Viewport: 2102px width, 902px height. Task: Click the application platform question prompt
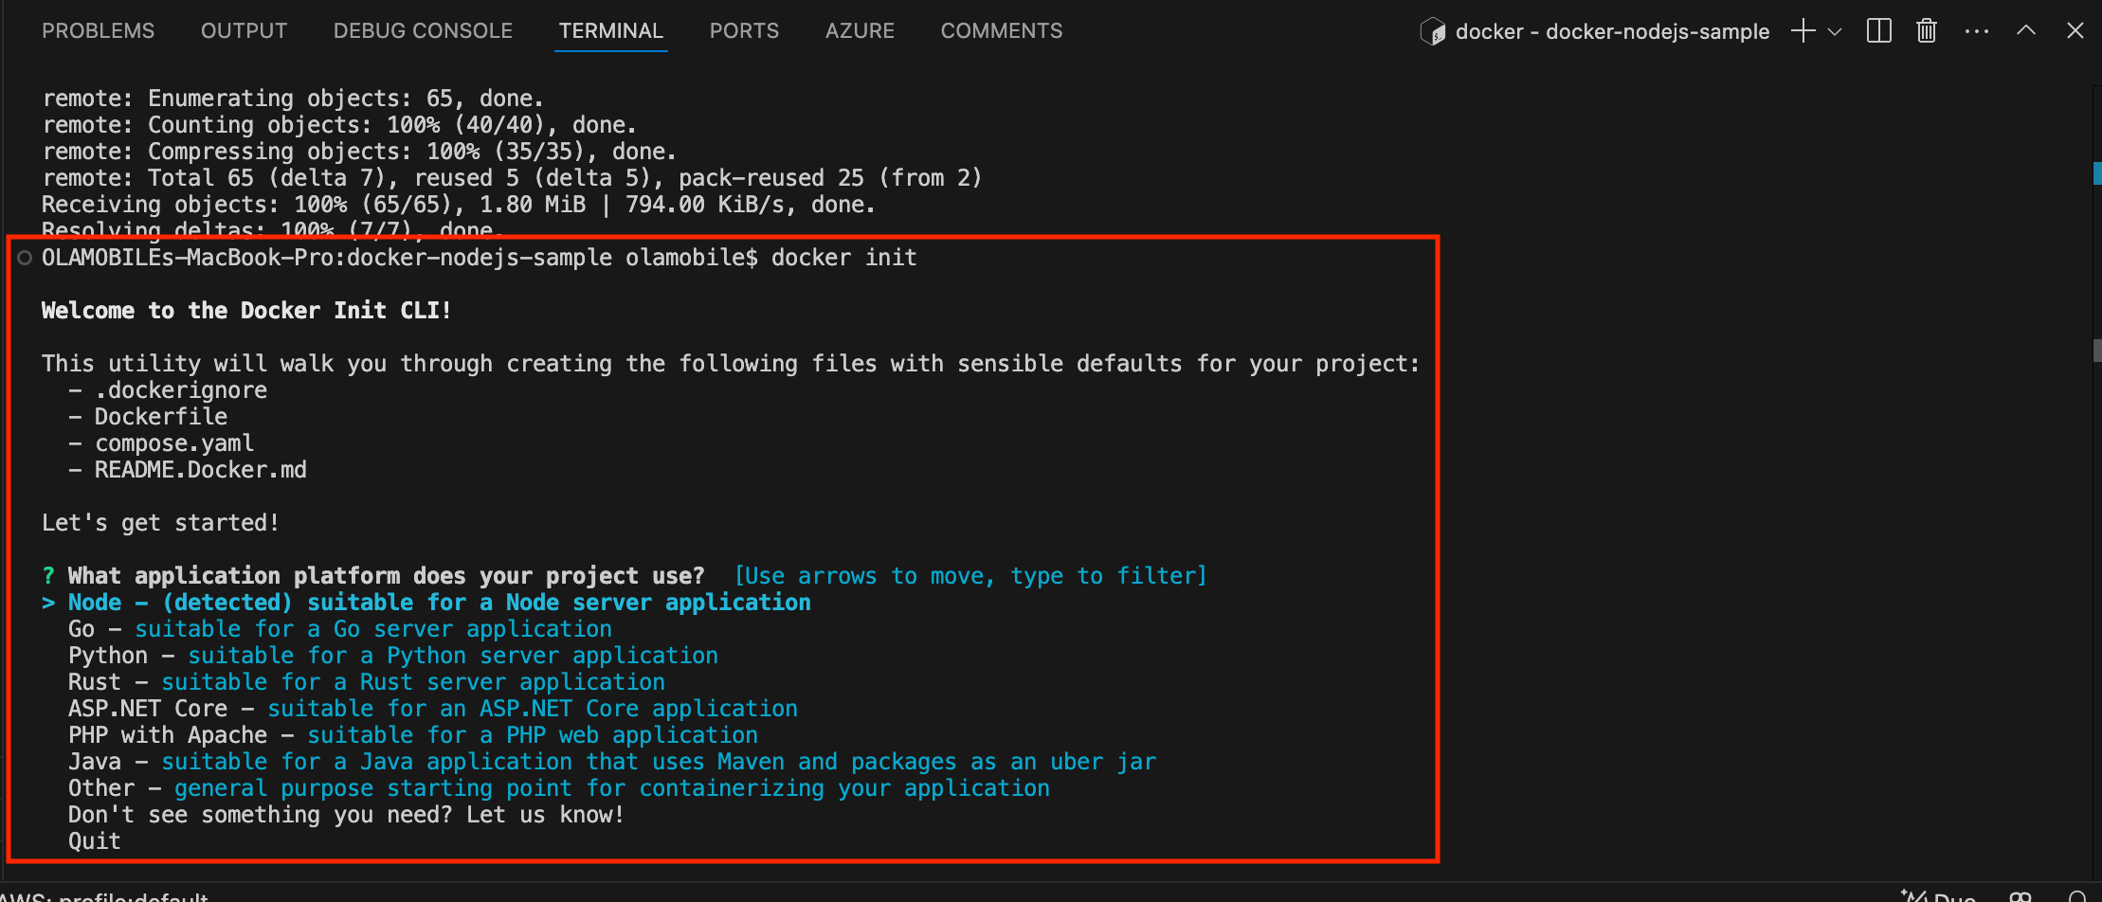[386, 576]
